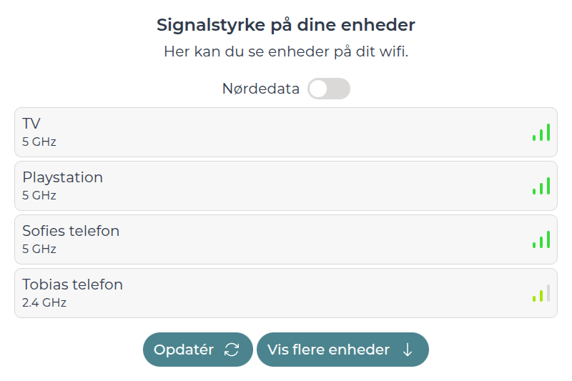Image resolution: width=572 pixels, height=381 pixels.
Task: Enable the Nørdedata toggle switch
Action: click(328, 89)
